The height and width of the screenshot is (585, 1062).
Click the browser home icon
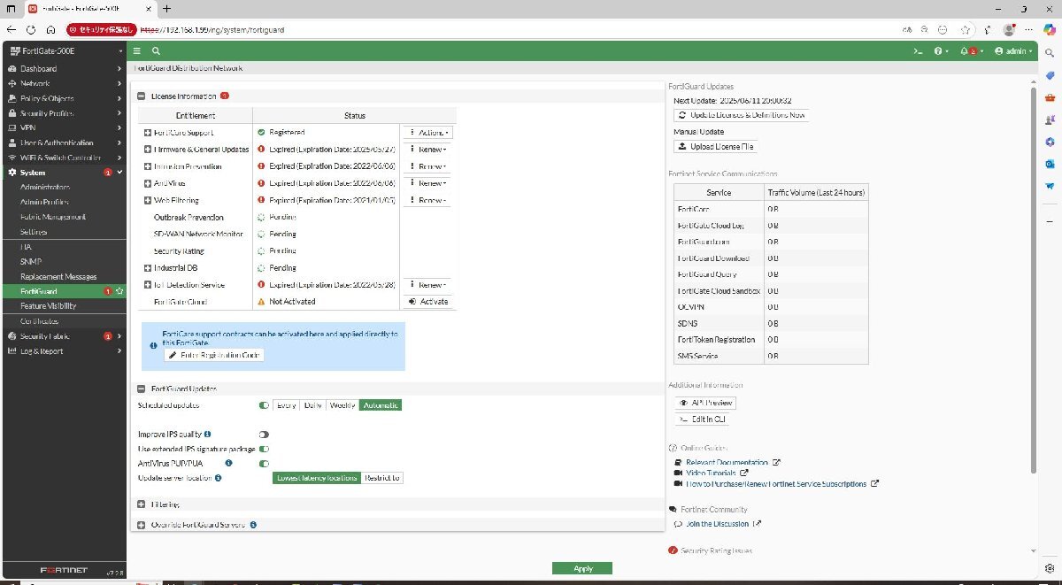pyautogui.click(x=50, y=29)
